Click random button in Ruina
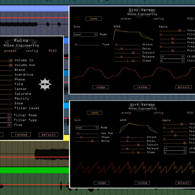The width and height of the screenshot is (195, 195). pyautogui.click(x=21, y=135)
